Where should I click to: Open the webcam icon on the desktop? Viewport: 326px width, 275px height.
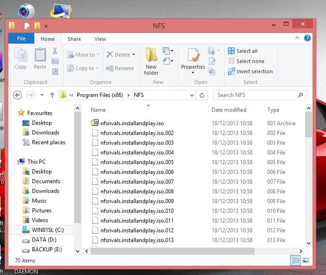pyautogui.click(x=26, y=11)
